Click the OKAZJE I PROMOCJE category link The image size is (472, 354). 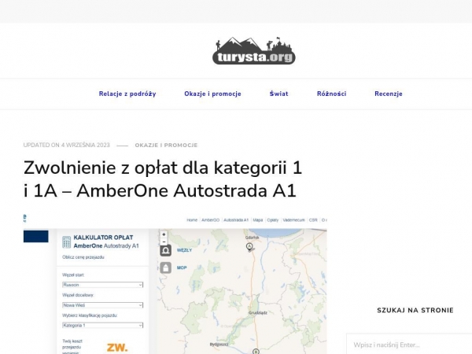166,145
